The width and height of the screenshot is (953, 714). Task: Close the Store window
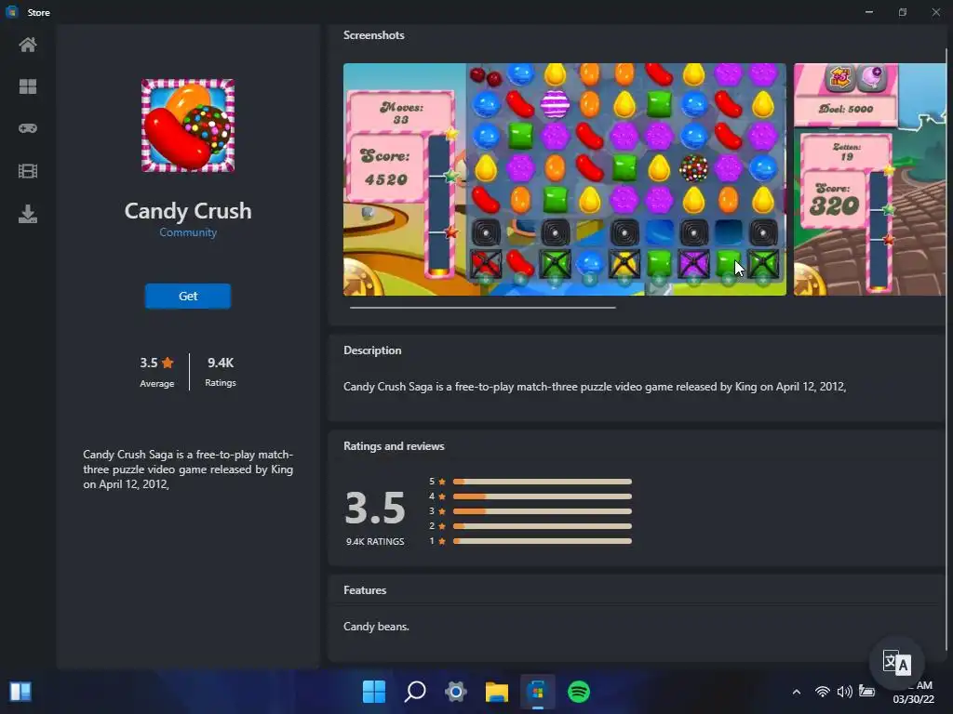pyautogui.click(x=936, y=12)
